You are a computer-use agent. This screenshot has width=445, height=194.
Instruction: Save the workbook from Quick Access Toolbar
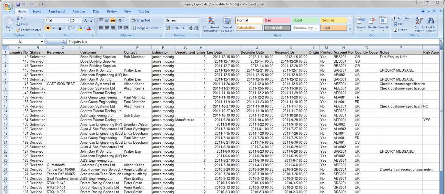click(18, 5)
